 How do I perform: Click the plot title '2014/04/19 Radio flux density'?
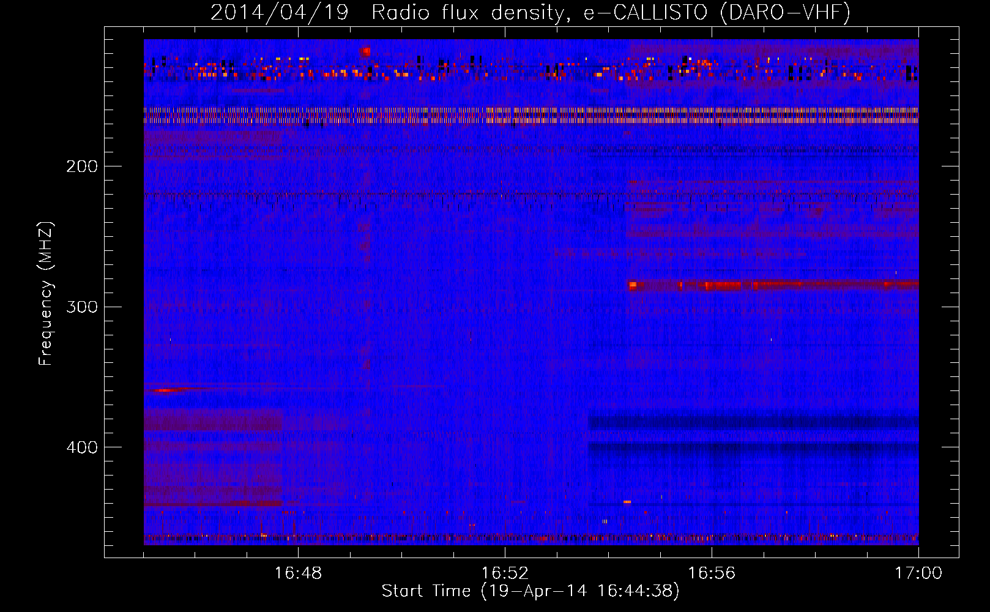[530, 12]
